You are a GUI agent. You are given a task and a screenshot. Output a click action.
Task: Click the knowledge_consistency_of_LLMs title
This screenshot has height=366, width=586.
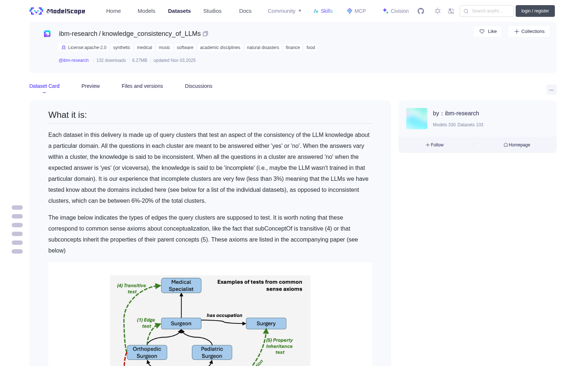151,34
